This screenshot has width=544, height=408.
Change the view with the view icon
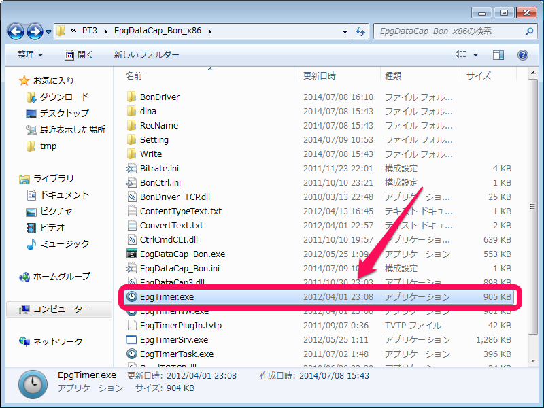[x=461, y=54]
